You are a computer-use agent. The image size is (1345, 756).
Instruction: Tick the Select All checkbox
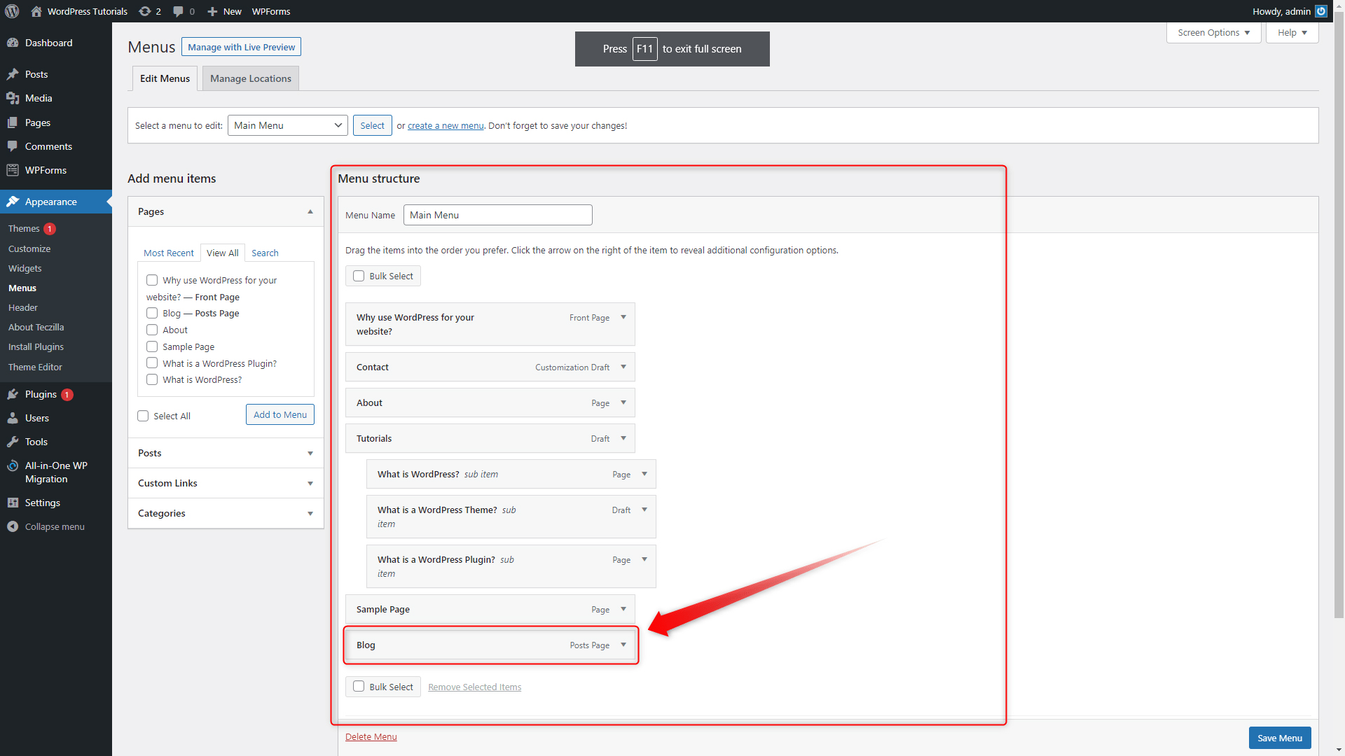(x=143, y=416)
